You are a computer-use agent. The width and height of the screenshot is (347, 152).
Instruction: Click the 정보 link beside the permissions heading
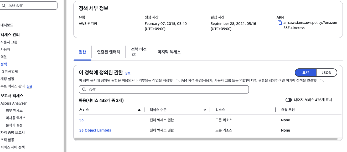pyautogui.click(x=128, y=73)
